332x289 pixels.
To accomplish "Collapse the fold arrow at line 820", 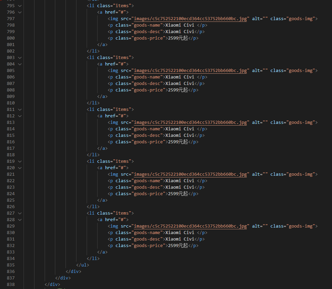I will pyautogui.click(x=20, y=168).
